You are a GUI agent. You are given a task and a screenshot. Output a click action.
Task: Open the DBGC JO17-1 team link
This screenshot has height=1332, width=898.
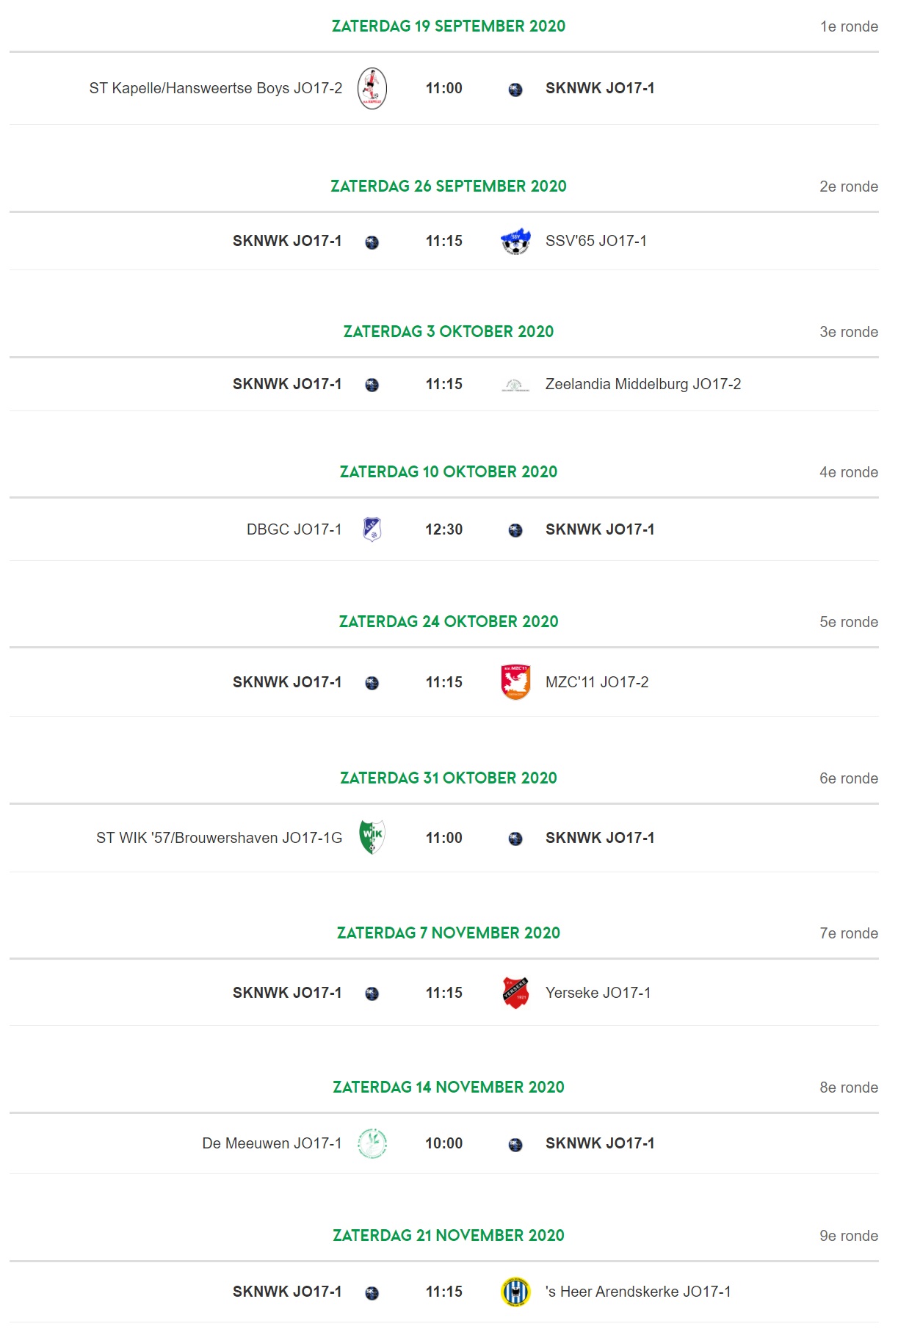click(x=294, y=529)
